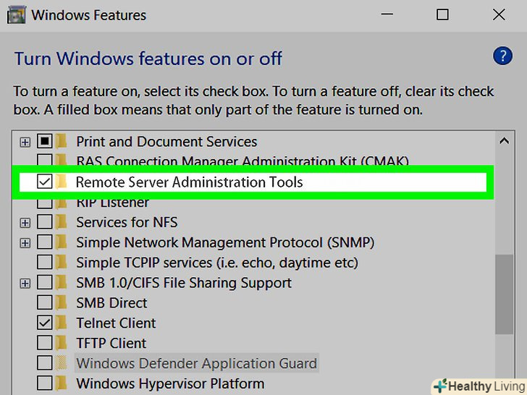Click the folder icon beside Windows Hypervisor Platform
This screenshot has height=395, width=527.
62,383
